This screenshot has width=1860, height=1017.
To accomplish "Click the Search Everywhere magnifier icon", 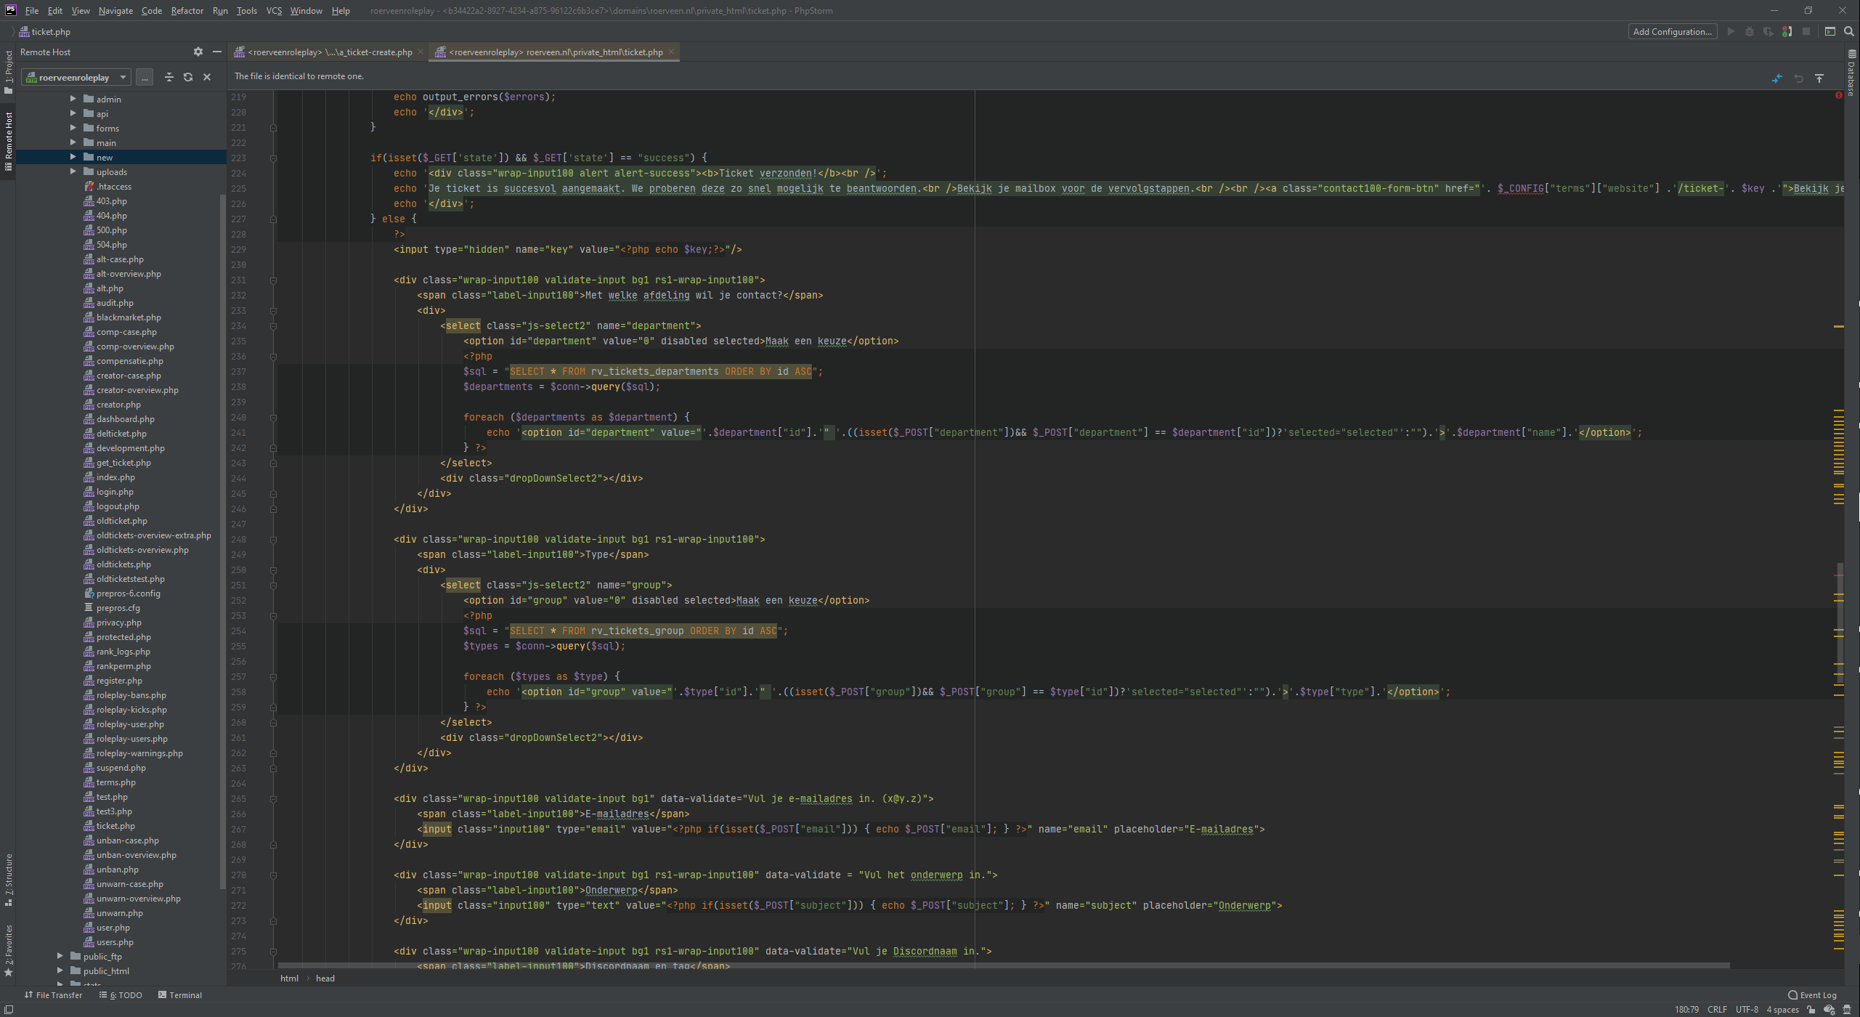I will pyautogui.click(x=1848, y=31).
